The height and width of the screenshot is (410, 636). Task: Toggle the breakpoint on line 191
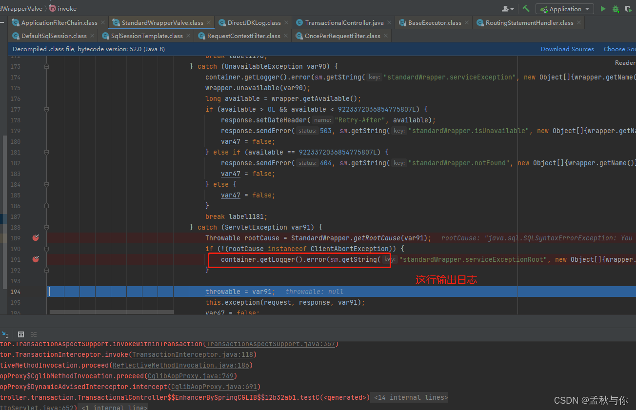tap(35, 259)
